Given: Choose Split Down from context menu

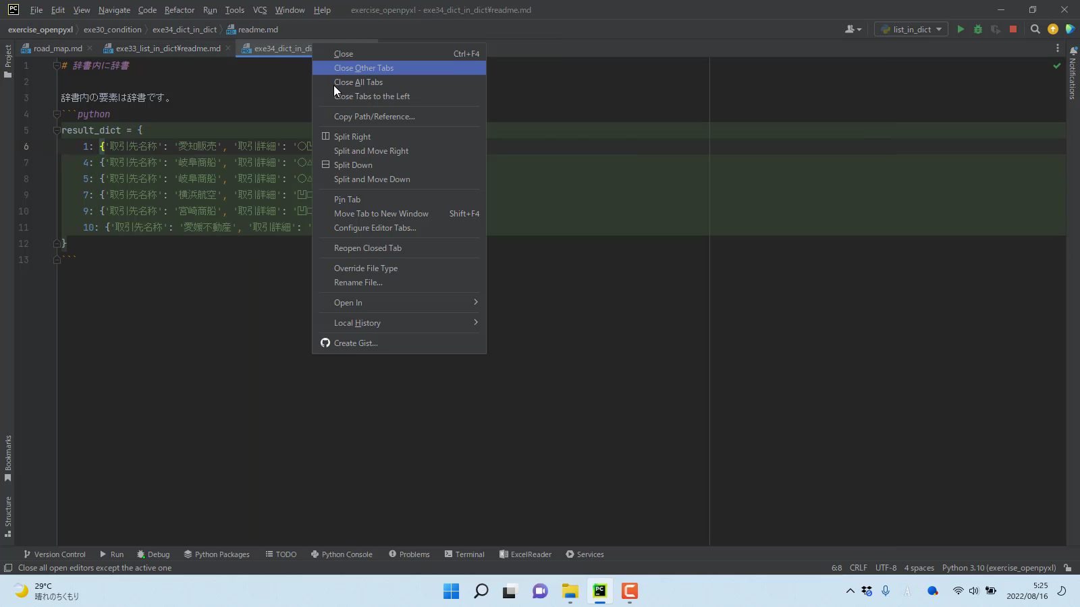Looking at the screenshot, I should pyautogui.click(x=352, y=165).
